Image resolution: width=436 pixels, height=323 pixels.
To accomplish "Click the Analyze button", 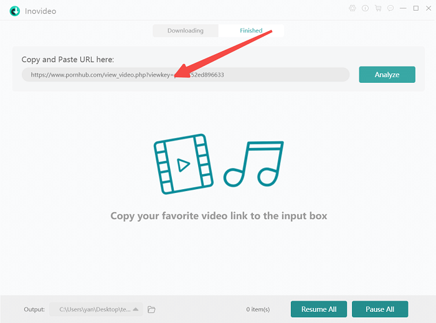I will pos(387,75).
